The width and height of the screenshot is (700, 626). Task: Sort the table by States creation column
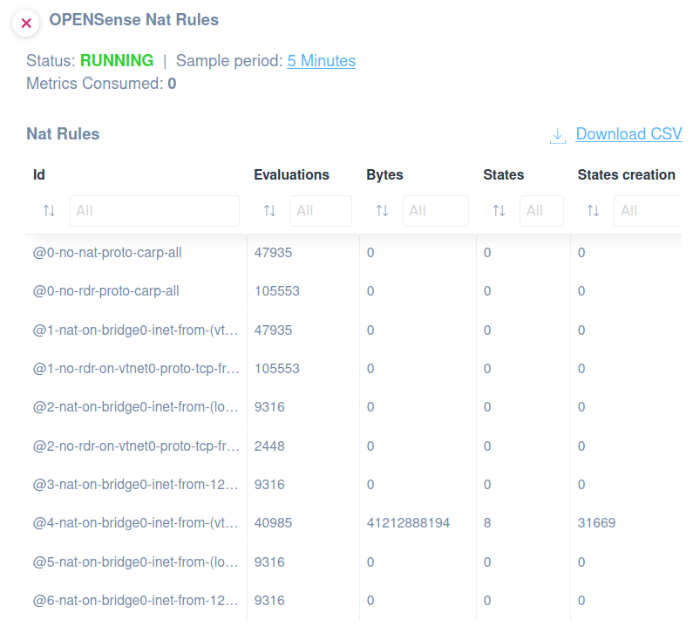click(593, 210)
